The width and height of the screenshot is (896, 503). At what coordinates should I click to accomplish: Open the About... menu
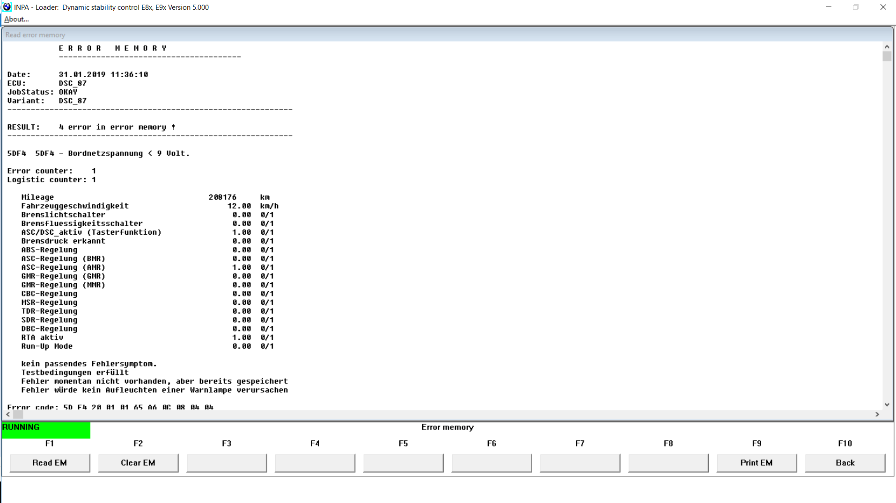coord(16,19)
